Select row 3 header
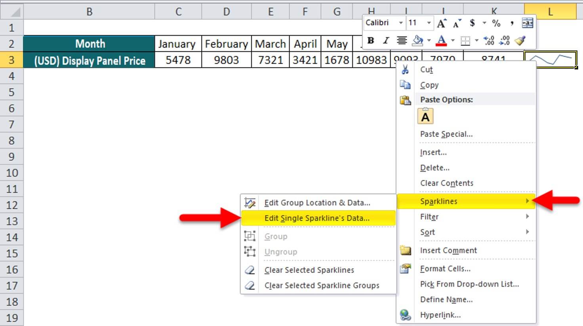The width and height of the screenshot is (583, 326). click(x=11, y=60)
